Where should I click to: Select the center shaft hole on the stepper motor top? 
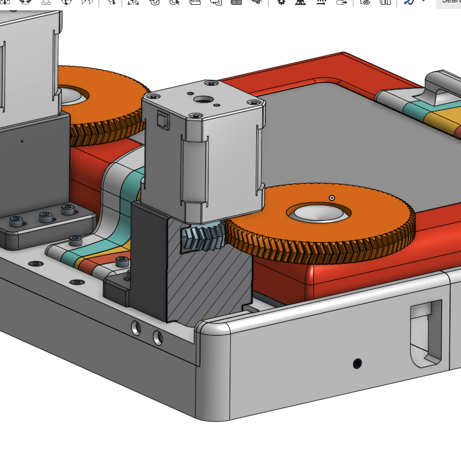[203, 99]
